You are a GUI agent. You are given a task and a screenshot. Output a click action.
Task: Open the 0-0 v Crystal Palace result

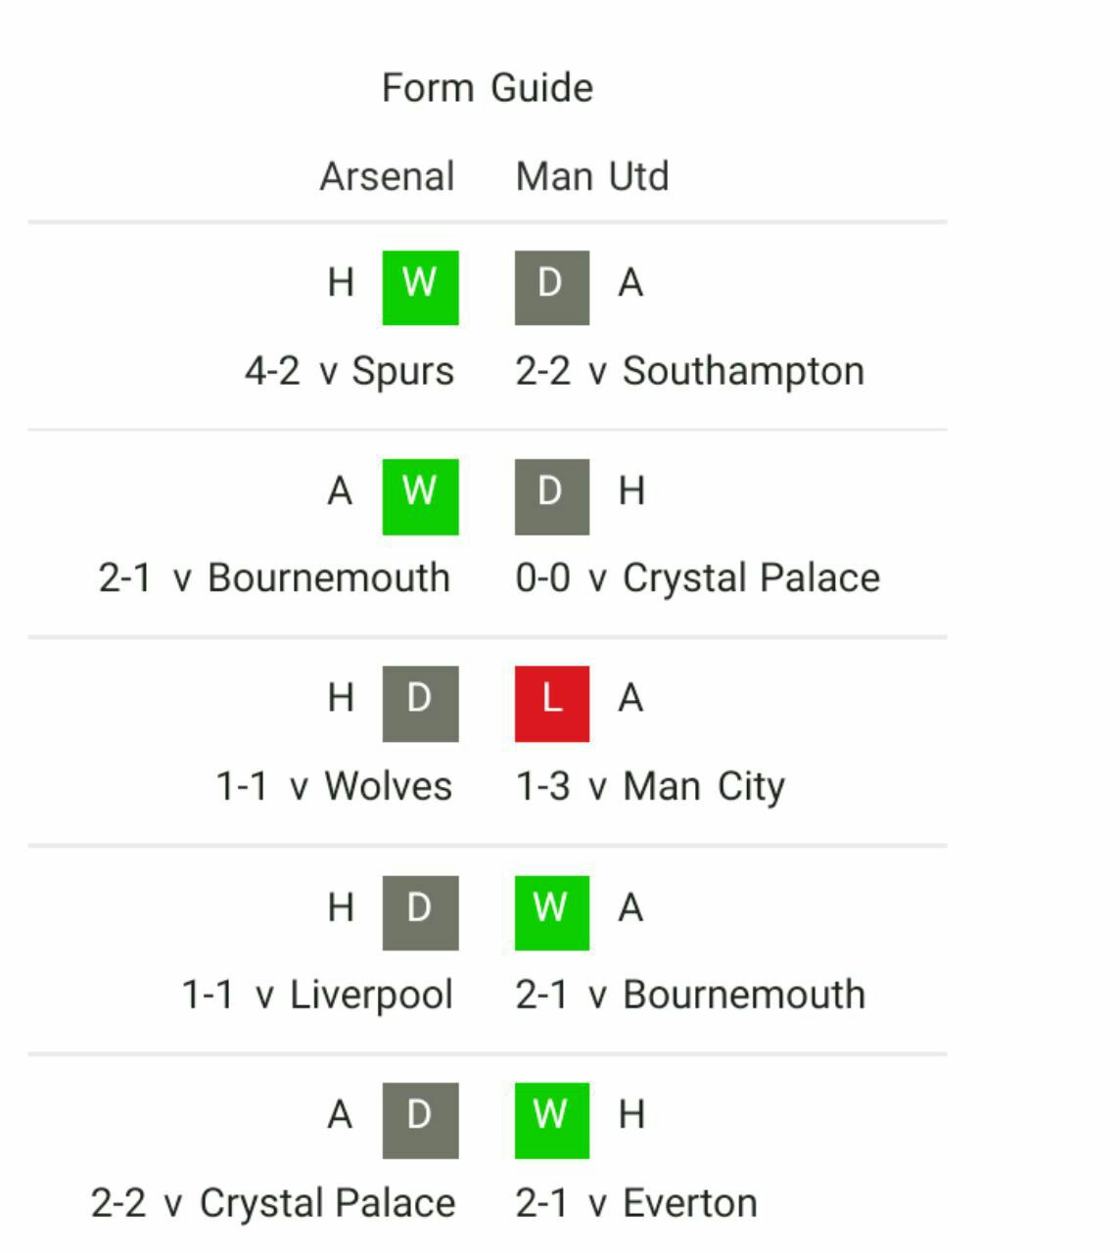click(x=698, y=579)
